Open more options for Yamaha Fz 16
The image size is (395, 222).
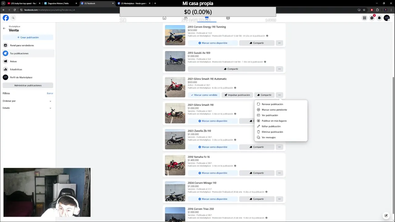coord(279,173)
